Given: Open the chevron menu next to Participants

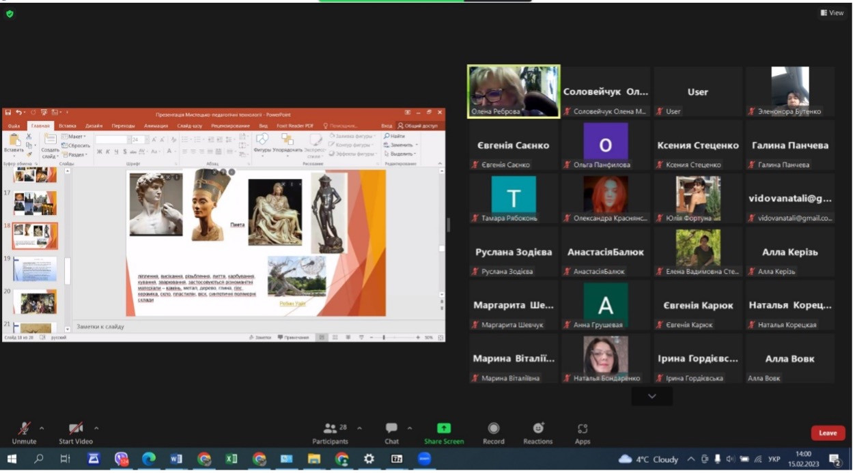Looking at the screenshot, I should [359, 429].
